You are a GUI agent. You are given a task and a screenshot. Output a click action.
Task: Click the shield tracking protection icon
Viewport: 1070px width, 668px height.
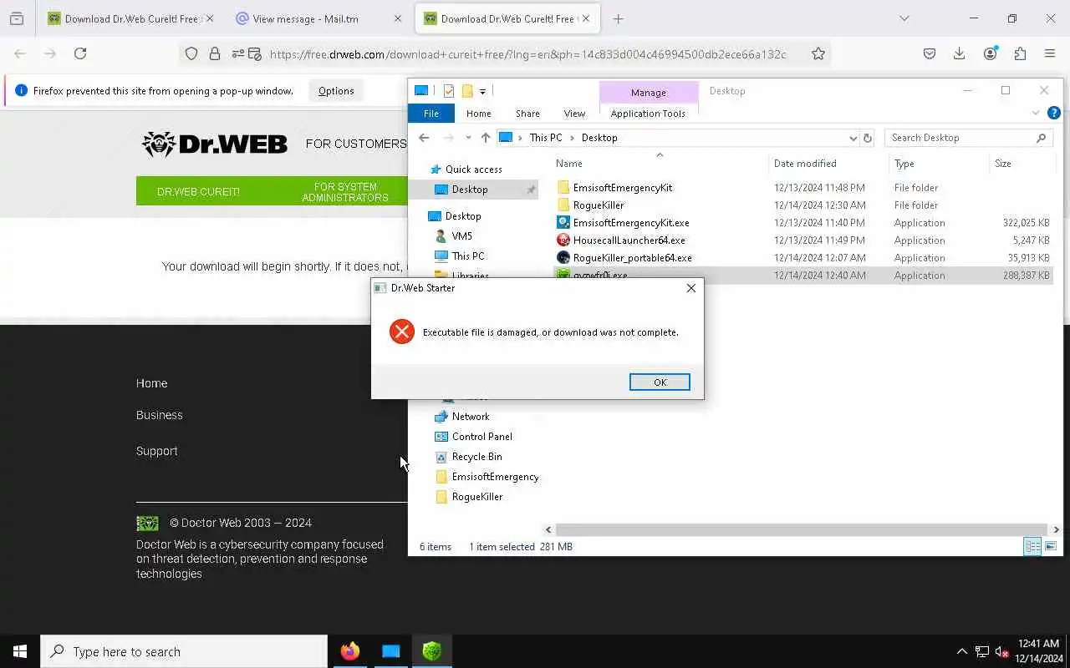(x=191, y=53)
